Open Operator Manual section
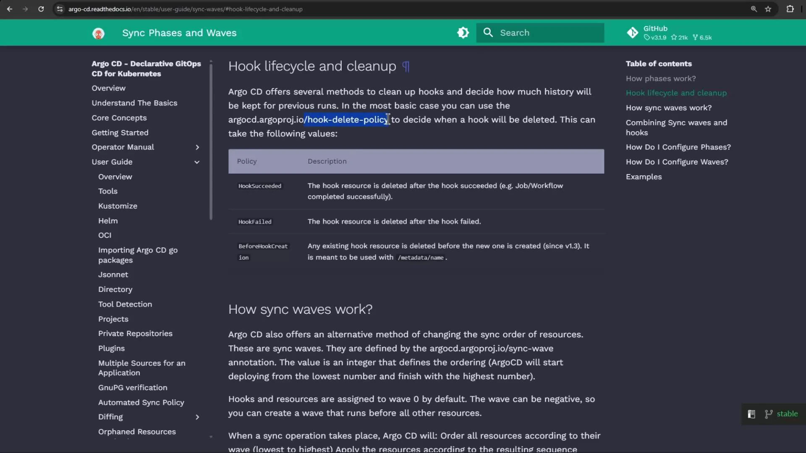The height and width of the screenshot is (453, 806). pyautogui.click(x=123, y=147)
